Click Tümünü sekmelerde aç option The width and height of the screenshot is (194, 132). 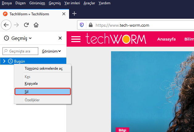tap(43, 68)
